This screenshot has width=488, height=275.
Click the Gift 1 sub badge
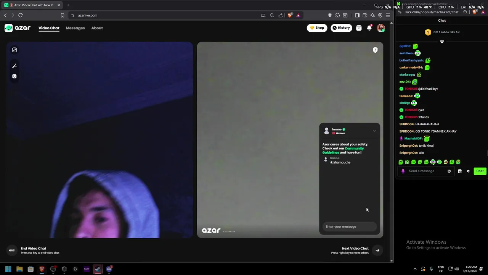428,32
